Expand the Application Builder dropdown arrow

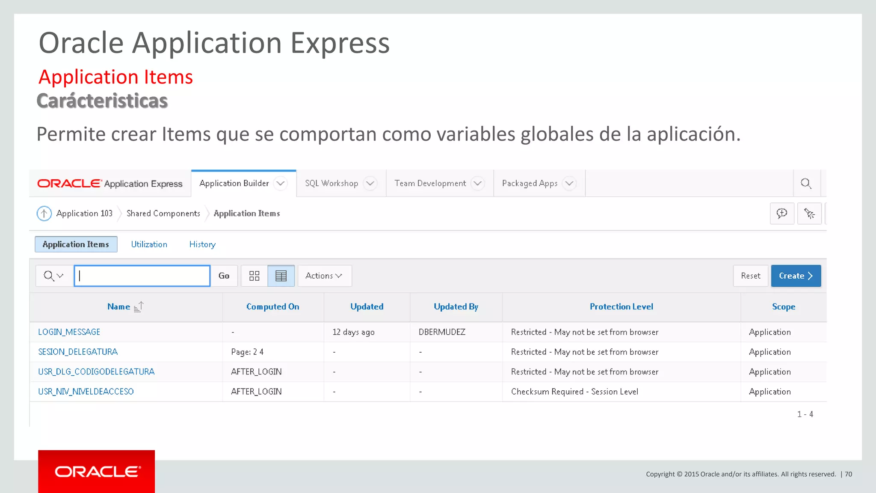click(281, 184)
